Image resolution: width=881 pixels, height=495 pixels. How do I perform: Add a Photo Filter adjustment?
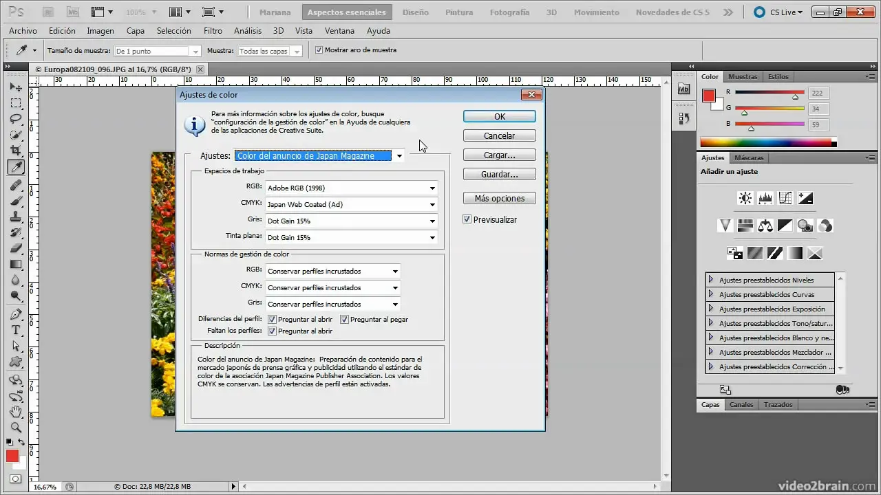point(805,225)
